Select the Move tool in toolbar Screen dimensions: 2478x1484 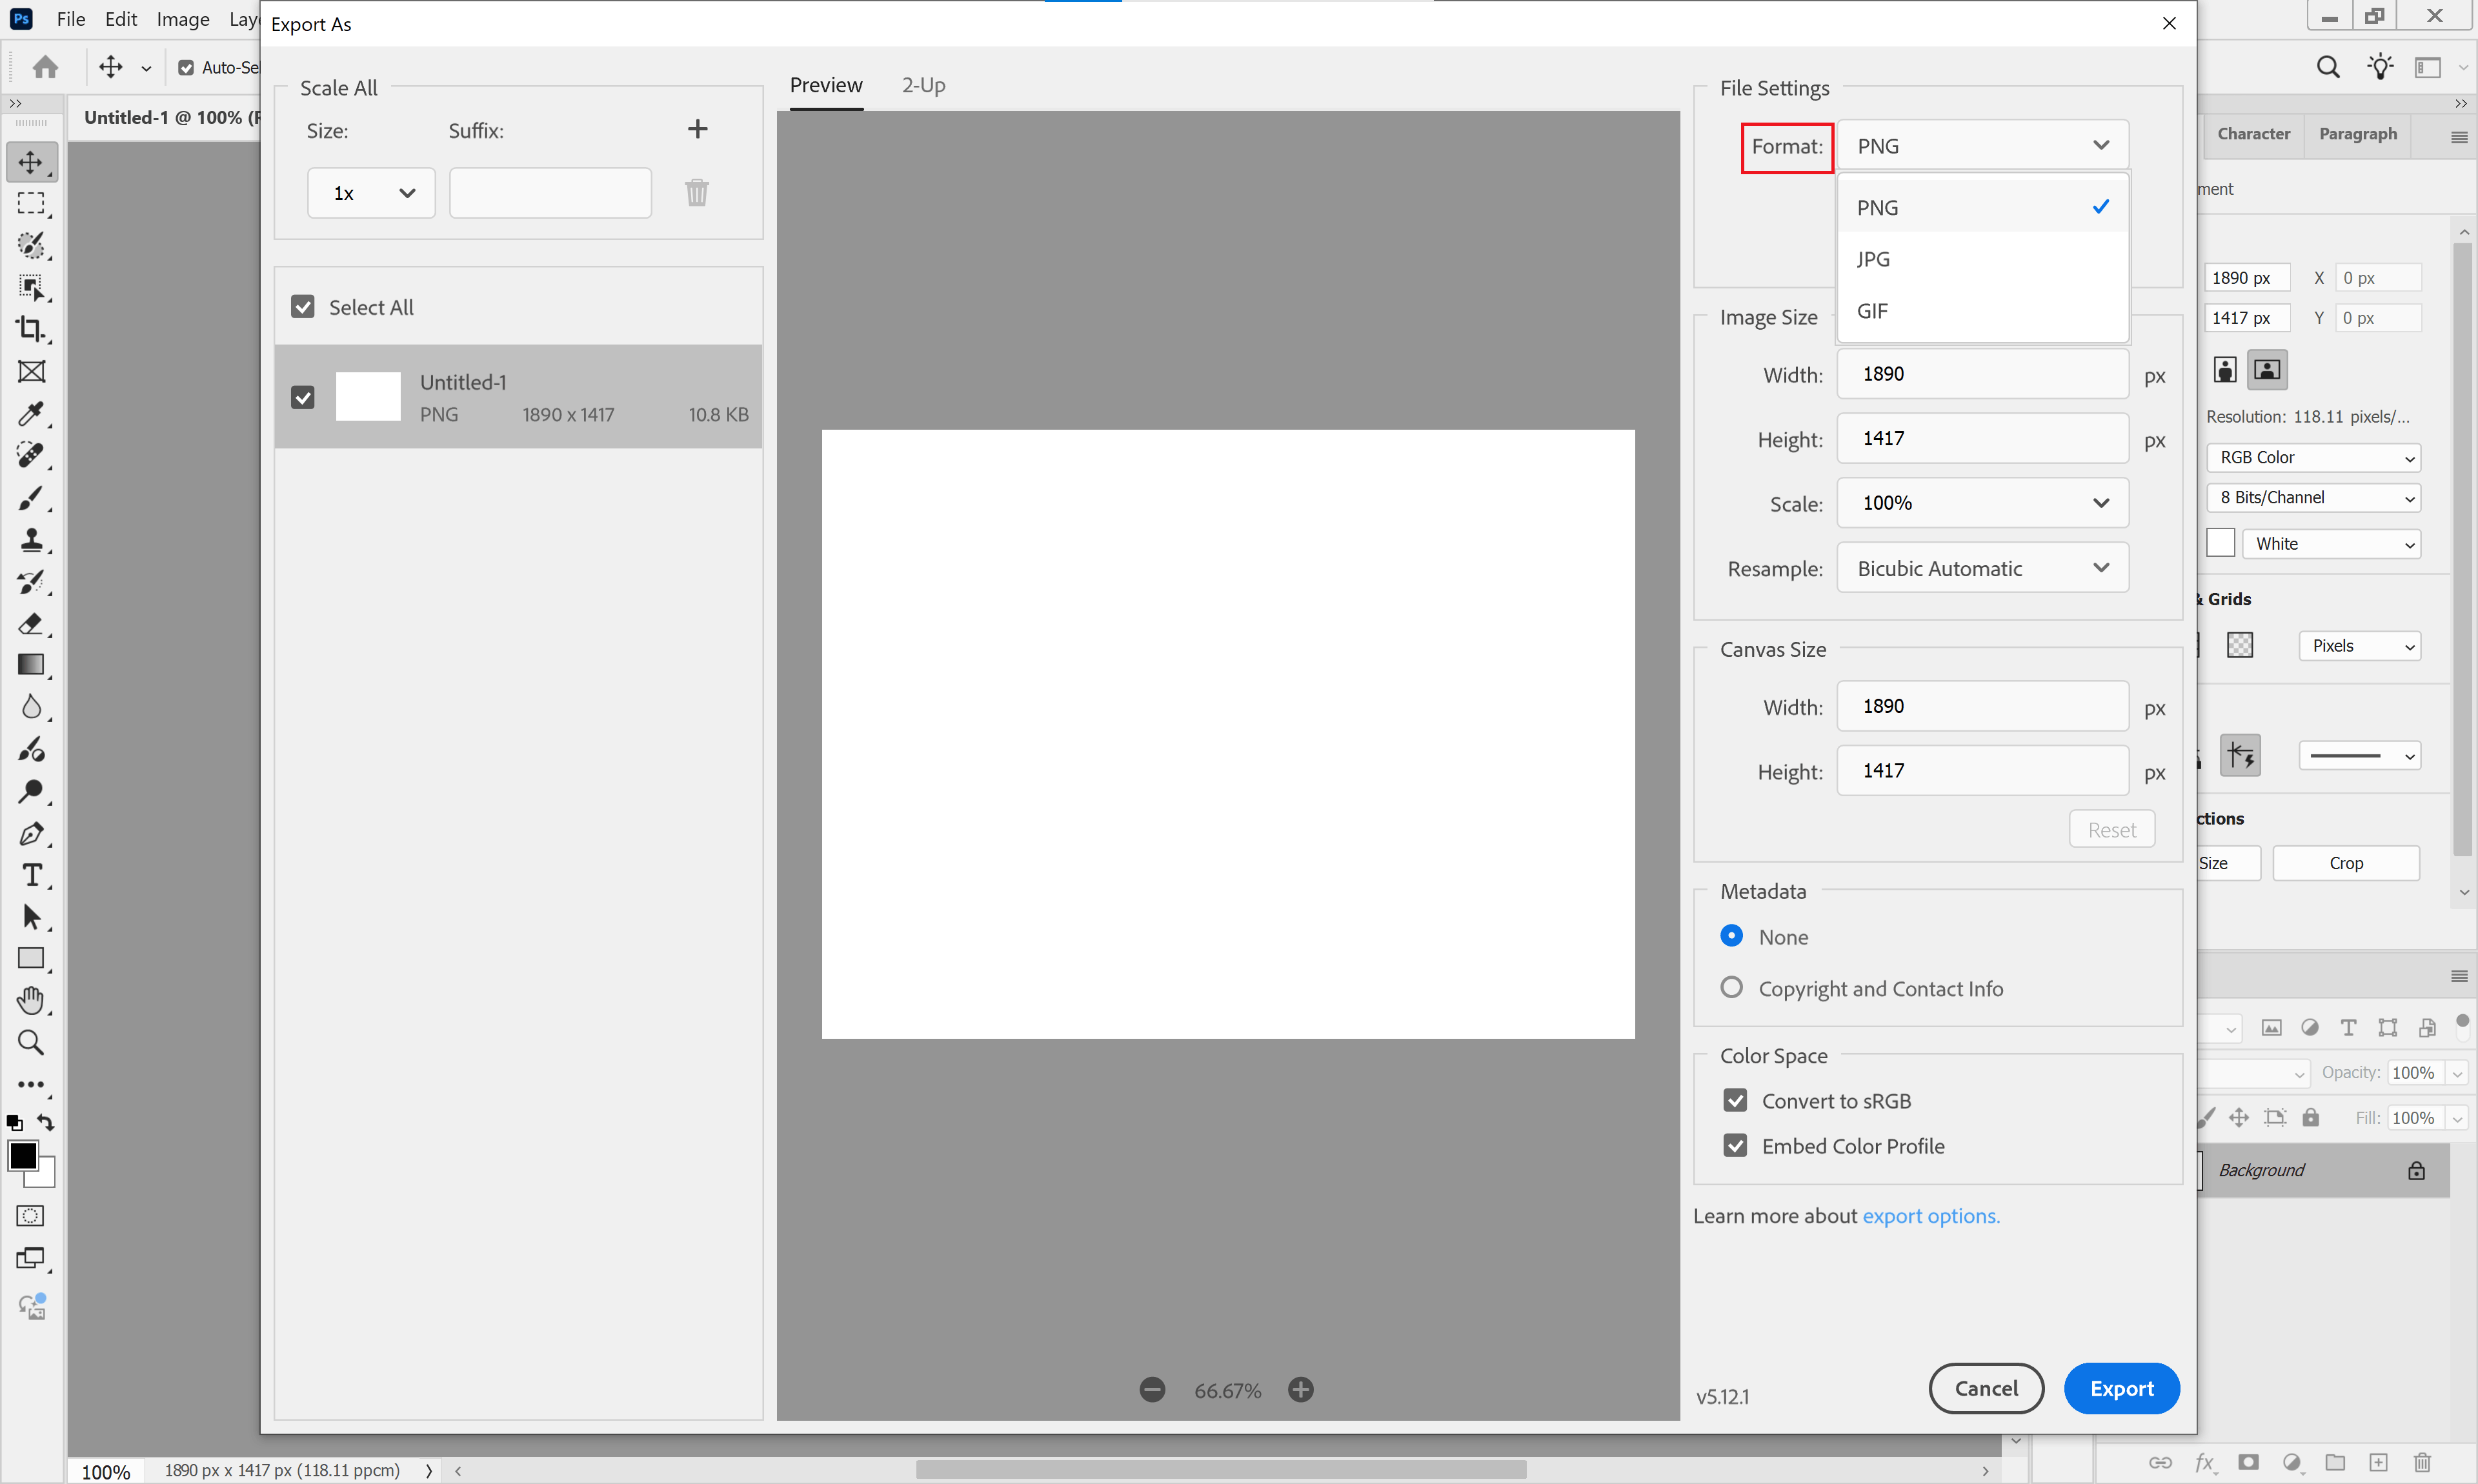[x=31, y=162]
